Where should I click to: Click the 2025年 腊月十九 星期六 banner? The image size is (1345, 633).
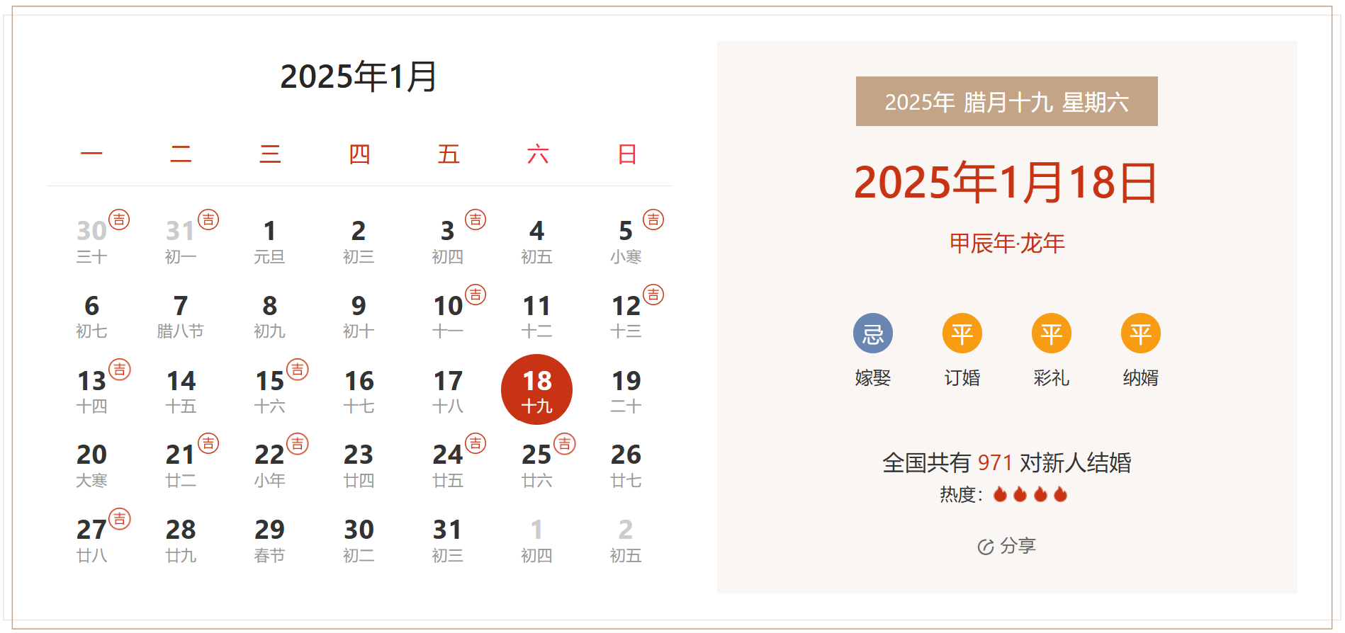point(1007,101)
